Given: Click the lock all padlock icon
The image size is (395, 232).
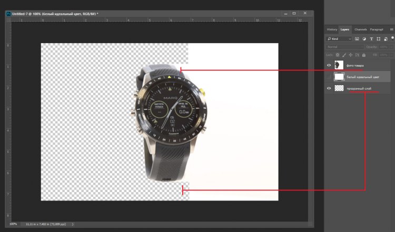Looking at the screenshot, I should (364, 55).
